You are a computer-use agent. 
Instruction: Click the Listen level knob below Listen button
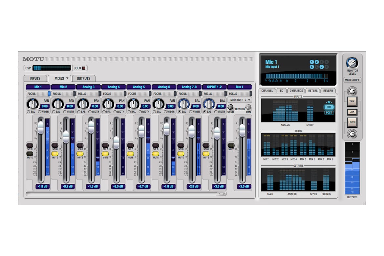point(352,133)
